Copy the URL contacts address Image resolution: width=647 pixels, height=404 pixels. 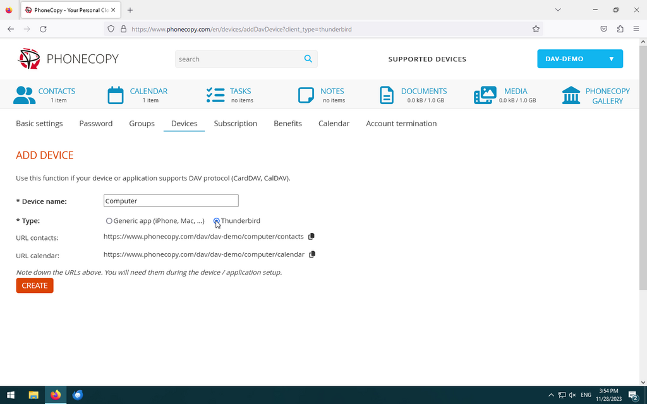(311, 237)
